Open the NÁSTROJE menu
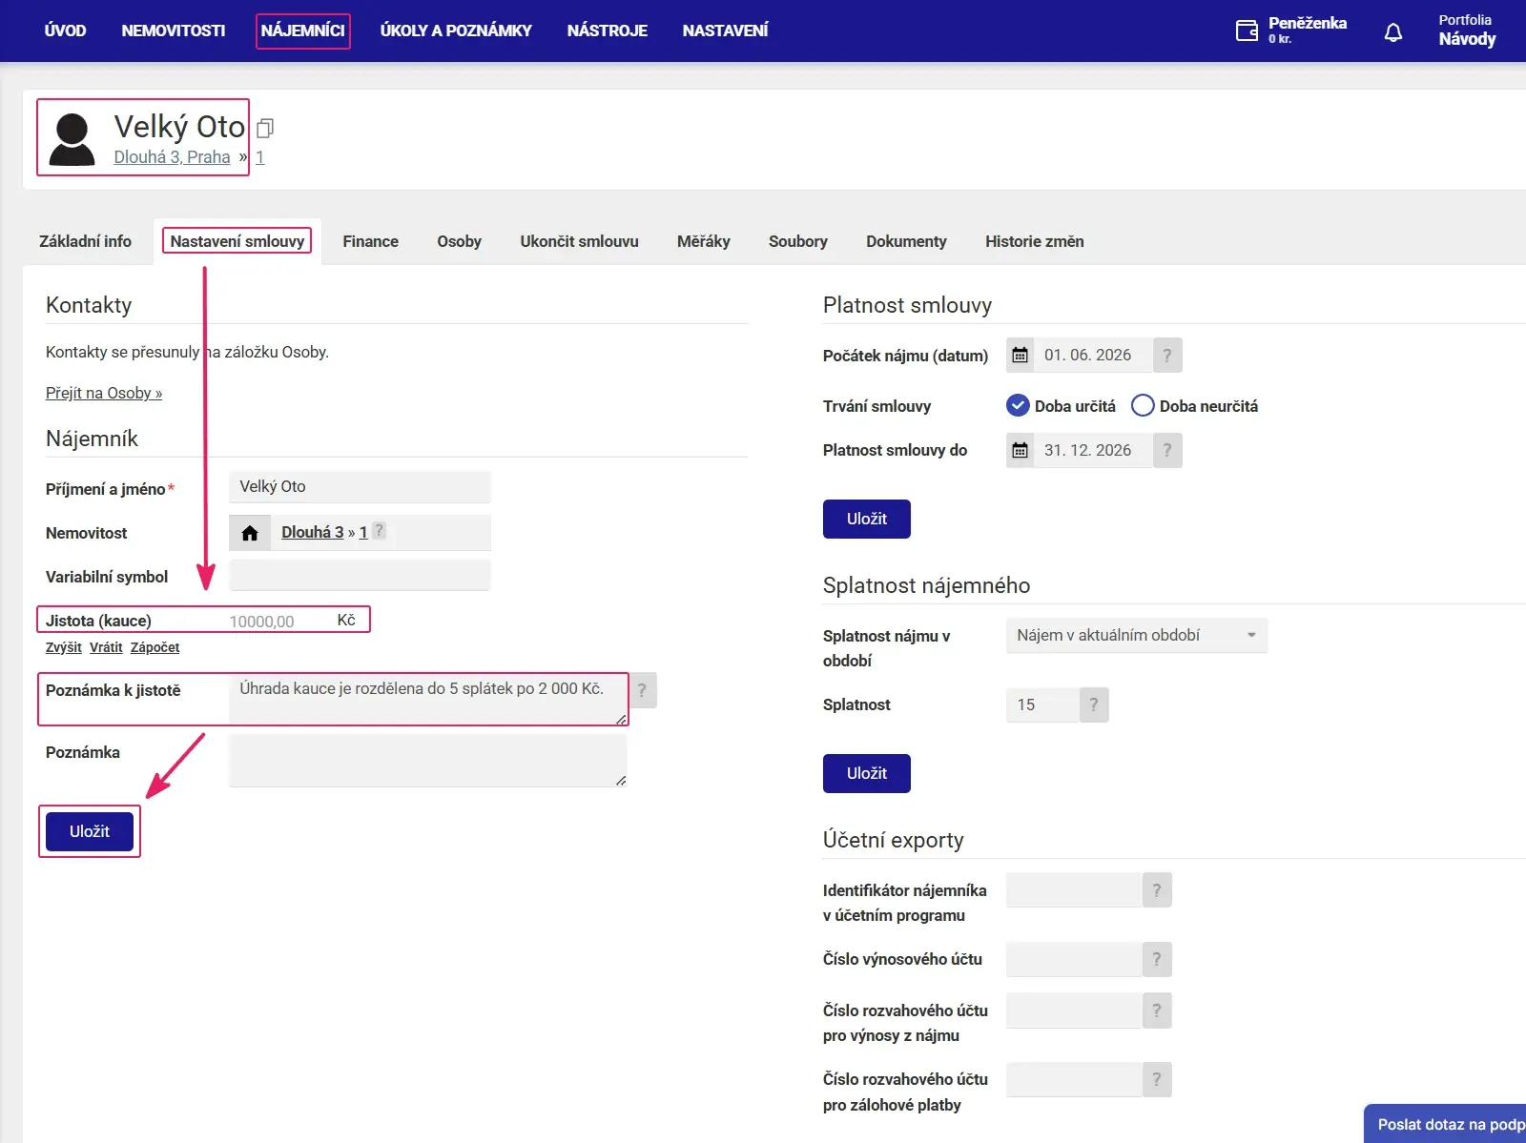Viewport: 1526px width, 1143px height. [x=608, y=31]
